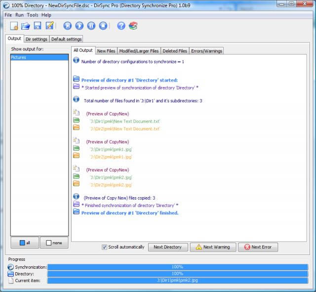Screen dimensions: 316x292
Task: Select the Deleted Files tab
Action: pyautogui.click(x=175, y=51)
